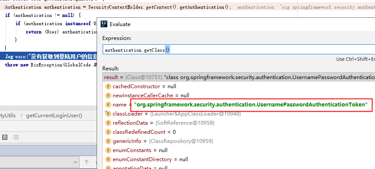This screenshot has width=375, height=169.
Task: Select the result = {Class@10751} row
Action: click(239, 77)
